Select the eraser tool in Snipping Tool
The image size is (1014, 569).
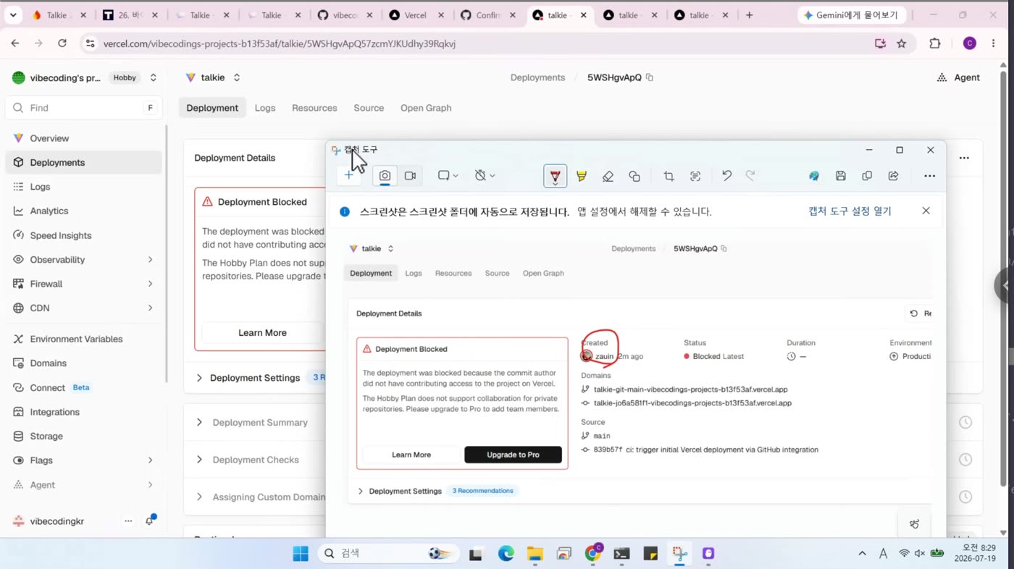coord(608,176)
